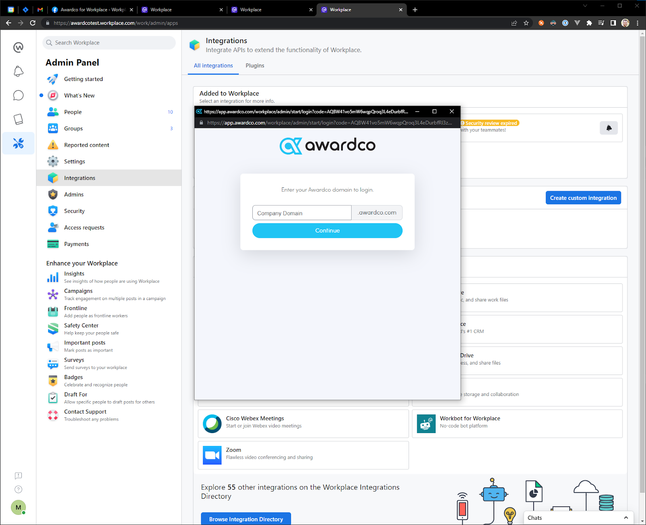Click the Zoom integration icon
The height and width of the screenshot is (525, 646).
point(212,455)
